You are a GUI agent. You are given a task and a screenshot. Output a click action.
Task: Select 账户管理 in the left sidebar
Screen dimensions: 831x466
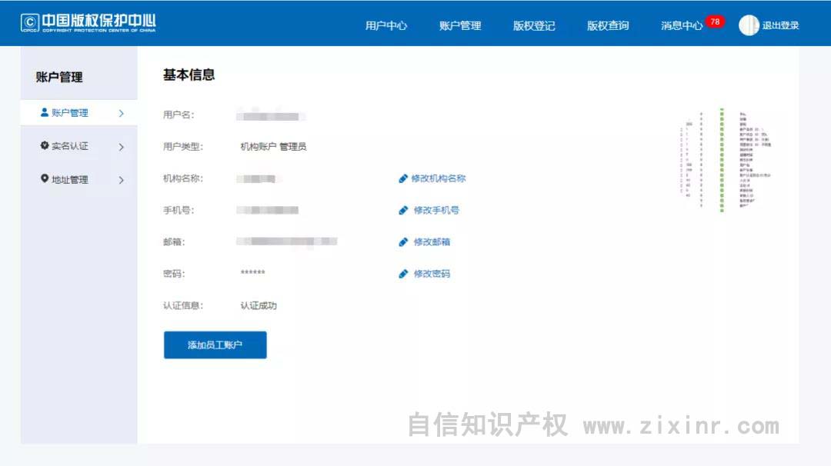(79, 113)
